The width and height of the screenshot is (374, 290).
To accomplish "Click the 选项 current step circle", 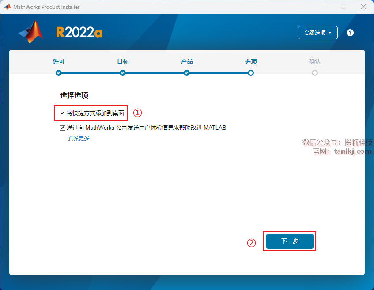I will 251,73.
